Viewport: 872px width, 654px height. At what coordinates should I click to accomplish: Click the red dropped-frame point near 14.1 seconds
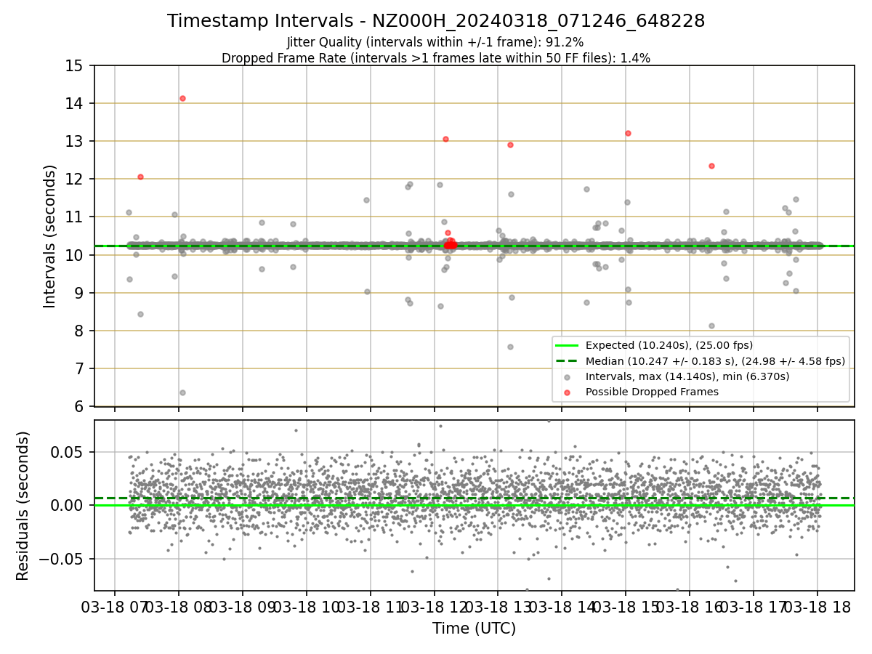point(182,98)
